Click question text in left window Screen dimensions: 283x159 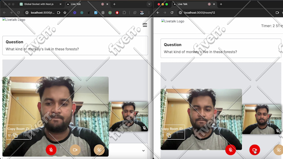click(42, 49)
